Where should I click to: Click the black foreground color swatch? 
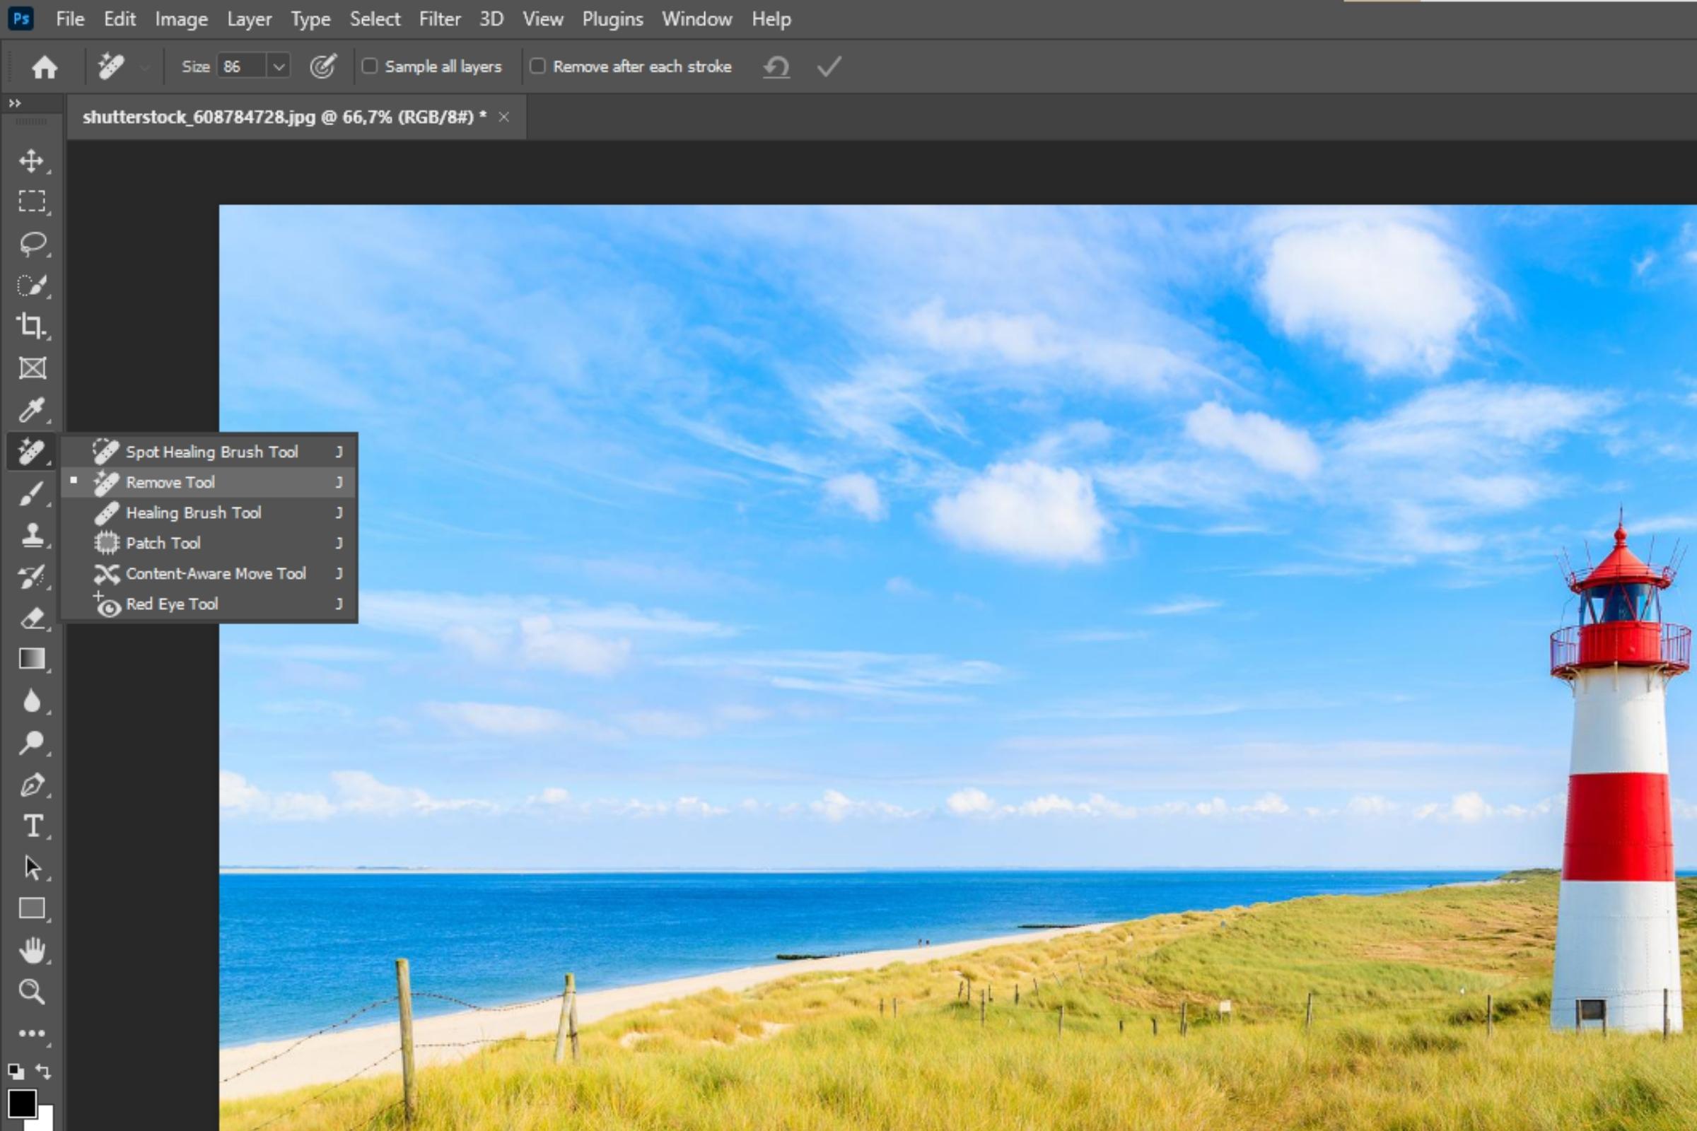point(22,1103)
